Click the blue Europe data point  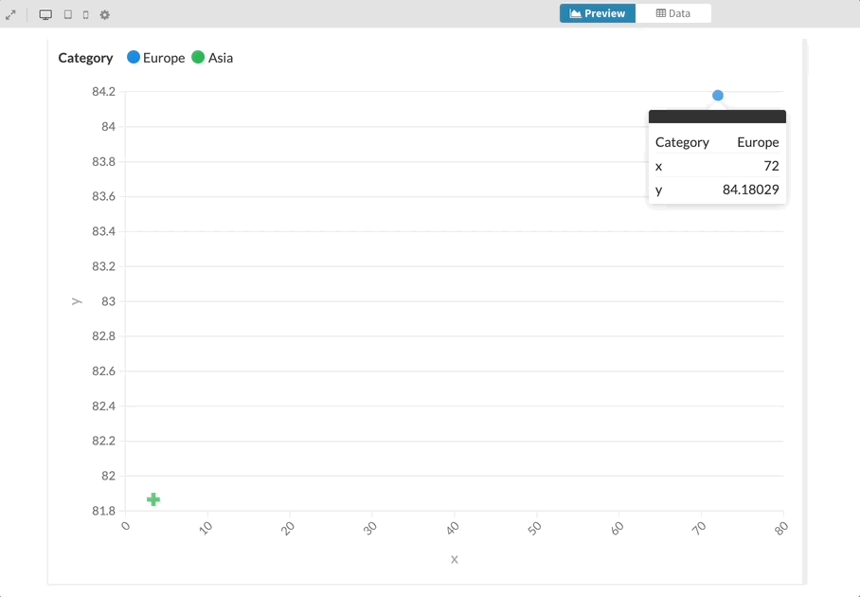point(717,96)
